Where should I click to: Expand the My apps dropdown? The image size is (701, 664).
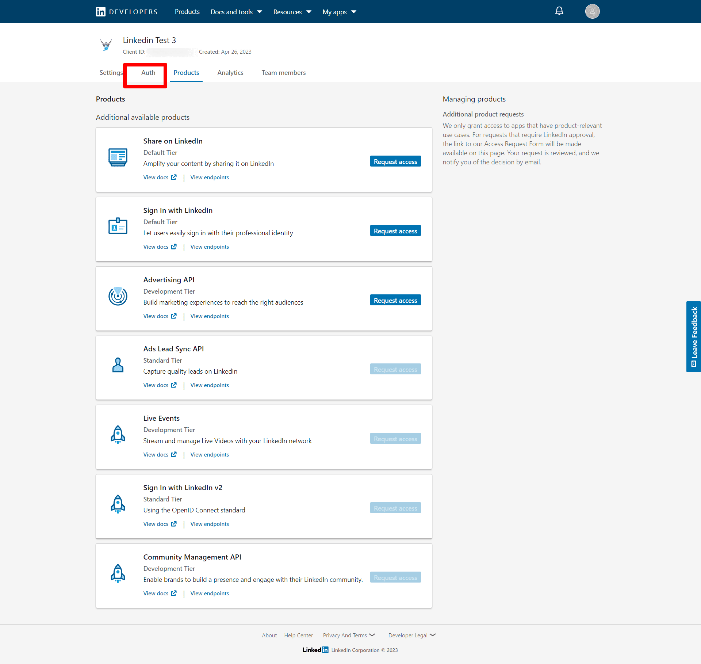click(x=339, y=12)
